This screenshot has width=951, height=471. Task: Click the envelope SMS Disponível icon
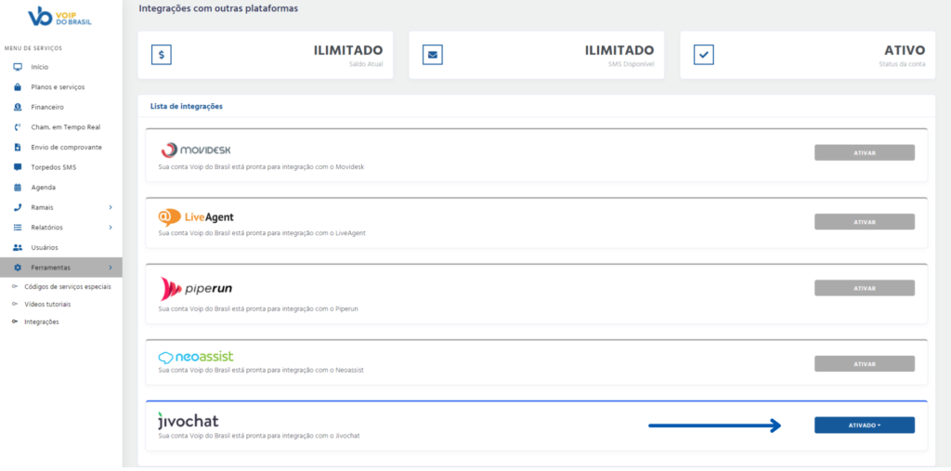pos(433,55)
